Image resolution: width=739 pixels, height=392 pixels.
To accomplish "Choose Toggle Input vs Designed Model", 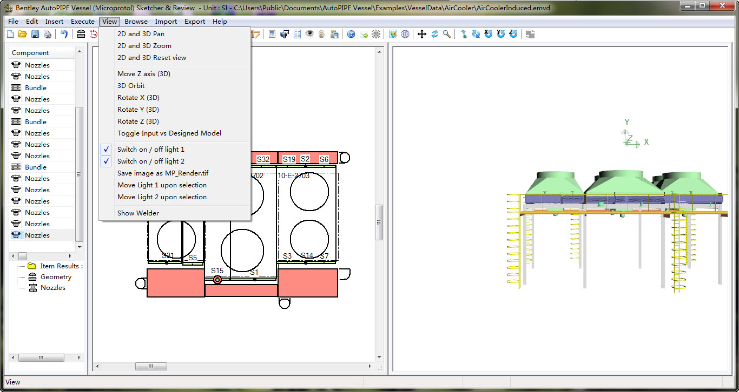I will 174,133.
